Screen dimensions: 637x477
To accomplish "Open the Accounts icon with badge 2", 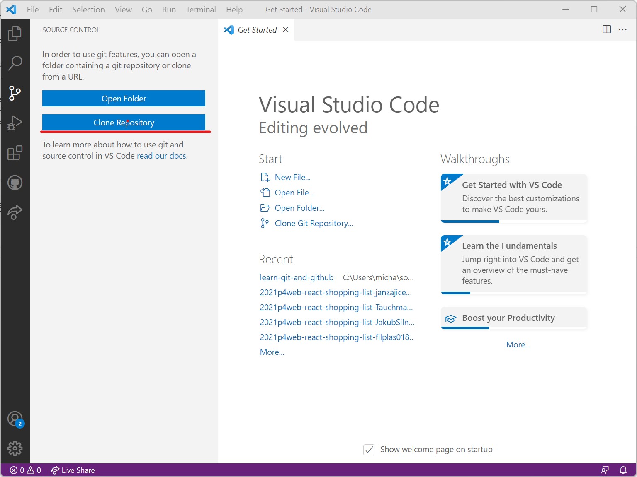I will 15,419.
